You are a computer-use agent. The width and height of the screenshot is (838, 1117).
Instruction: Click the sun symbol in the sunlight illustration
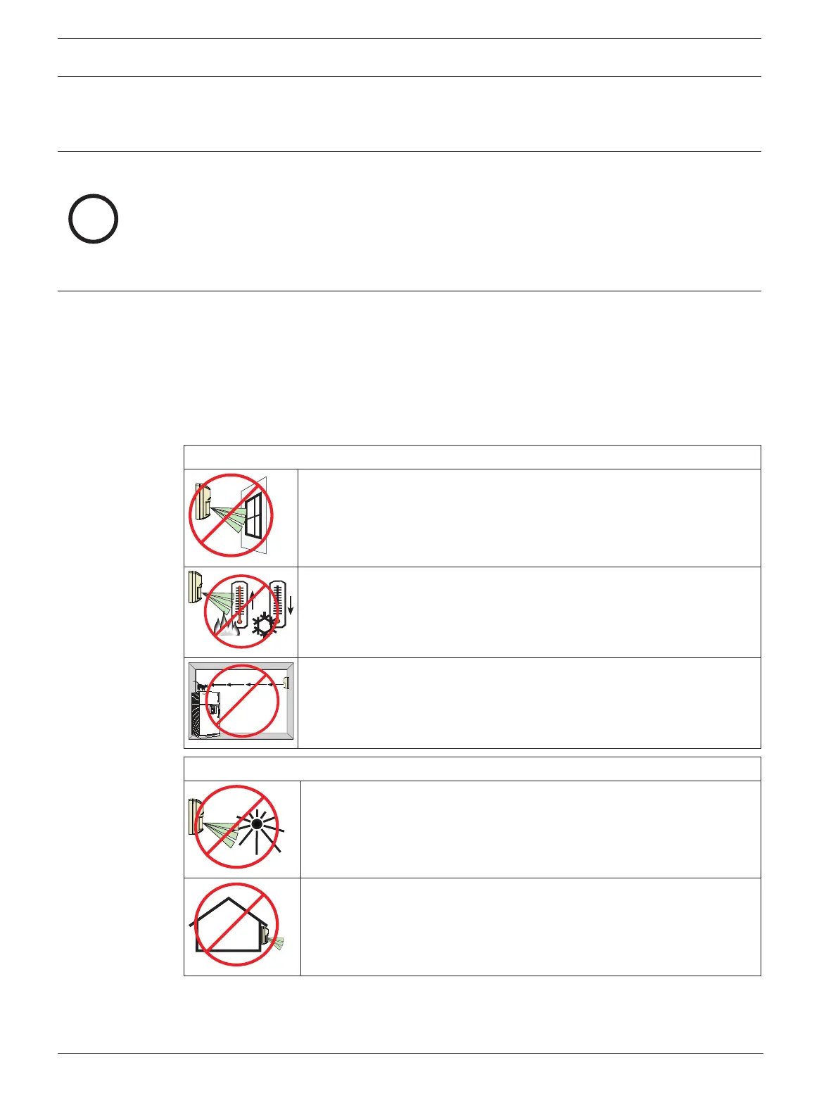tap(257, 823)
